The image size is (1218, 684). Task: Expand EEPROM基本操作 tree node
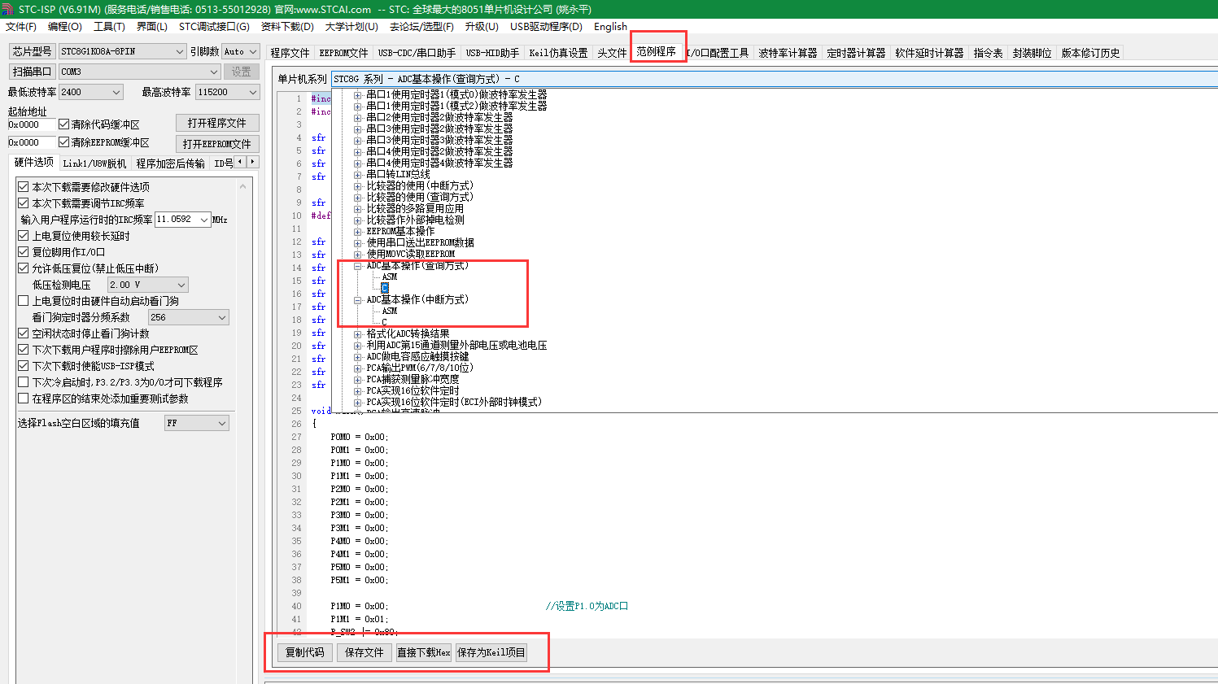point(358,232)
